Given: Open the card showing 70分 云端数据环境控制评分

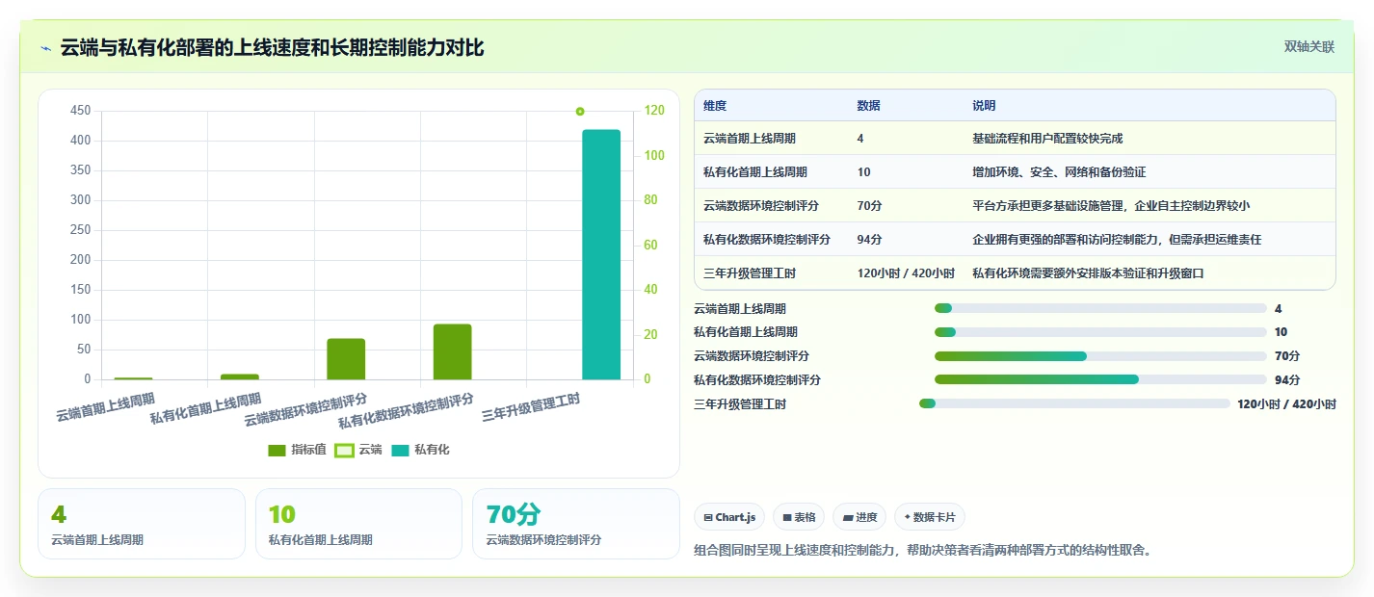Looking at the screenshot, I should (576, 524).
